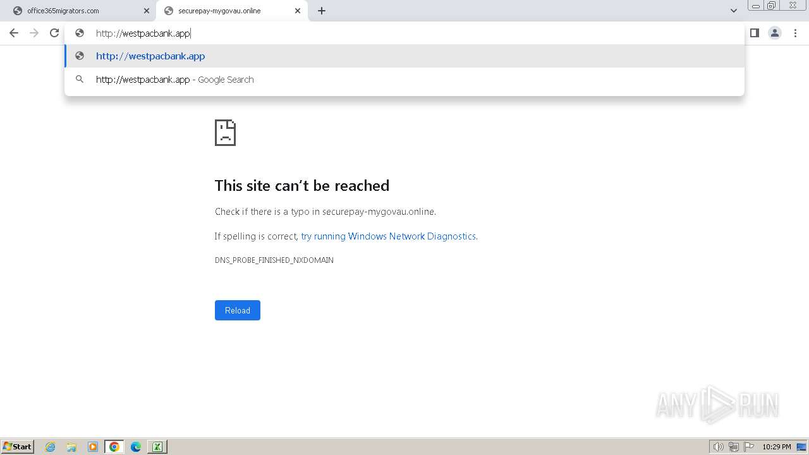Open the Windows Start menu
Image resolution: width=809 pixels, height=455 pixels.
point(18,447)
